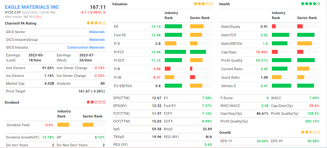Click the Health star rating
The height and width of the screenshot is (148, 327).
pos(310,4)
